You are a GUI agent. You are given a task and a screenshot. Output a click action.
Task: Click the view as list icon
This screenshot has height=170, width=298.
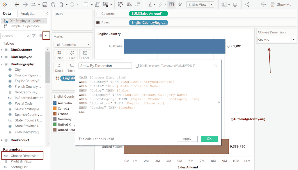tap(40, 36)
